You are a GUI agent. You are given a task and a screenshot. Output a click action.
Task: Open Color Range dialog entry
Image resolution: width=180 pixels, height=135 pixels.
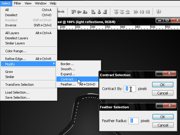(x=28, y=51)
